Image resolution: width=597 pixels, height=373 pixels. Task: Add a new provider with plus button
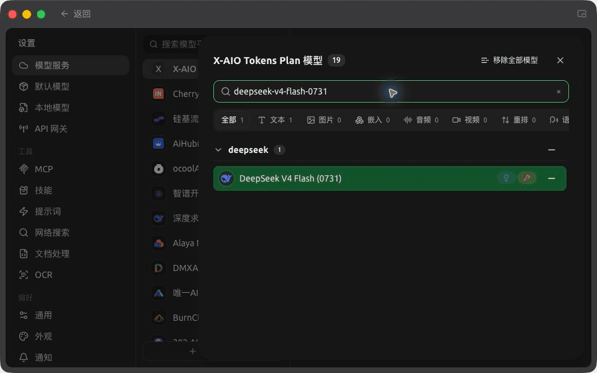pyautogui.click(x=193, y=351)
